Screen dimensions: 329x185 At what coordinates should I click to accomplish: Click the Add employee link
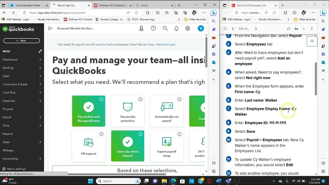tap(166, 44)
